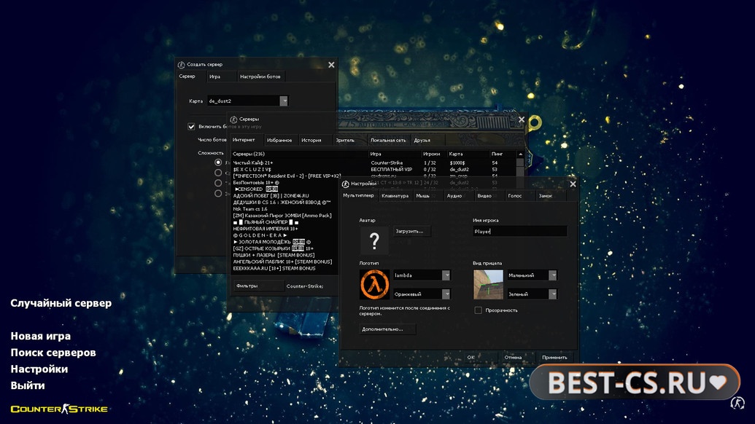Click the Servers window title icon
755x424 pixels.
[x=233, y=119]
